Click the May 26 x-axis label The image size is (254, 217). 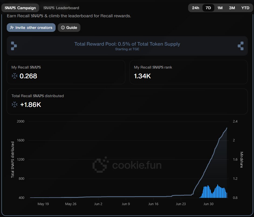click(x=71, y=204)
